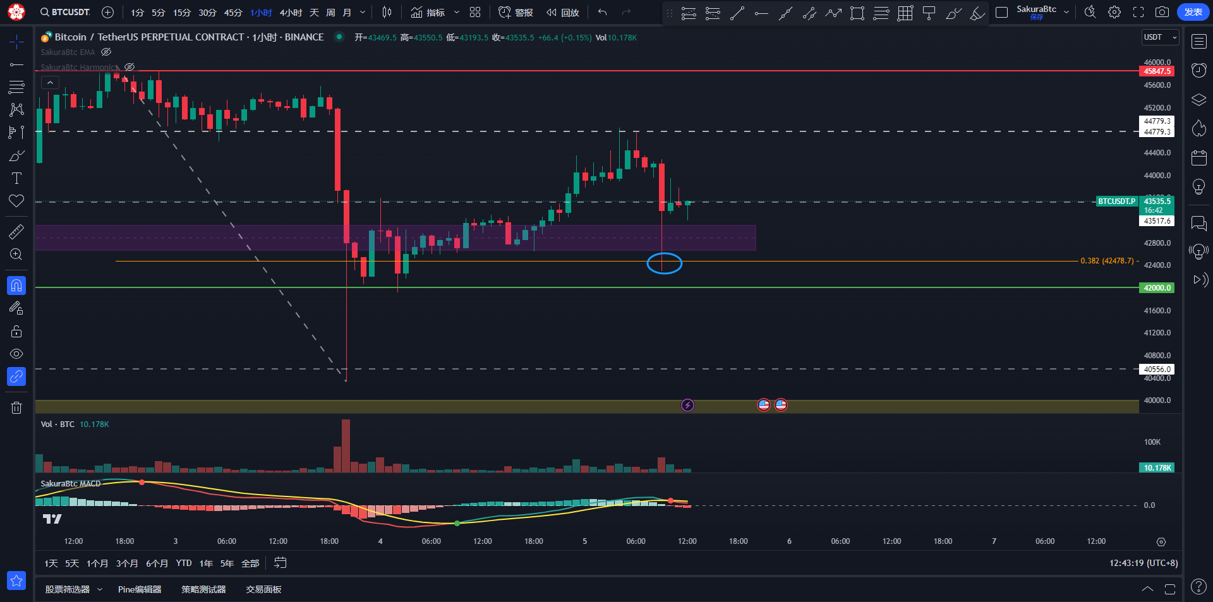Open SakuraBtc layout menu chevron
1213x602 pixels.
pyautogui.click(x=1067, y=12)
